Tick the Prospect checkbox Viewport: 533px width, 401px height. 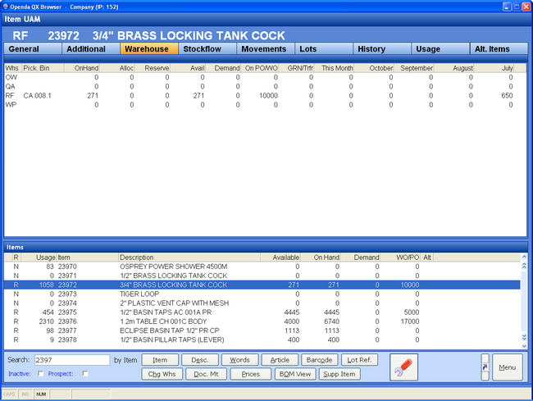[x=85, y=373]
